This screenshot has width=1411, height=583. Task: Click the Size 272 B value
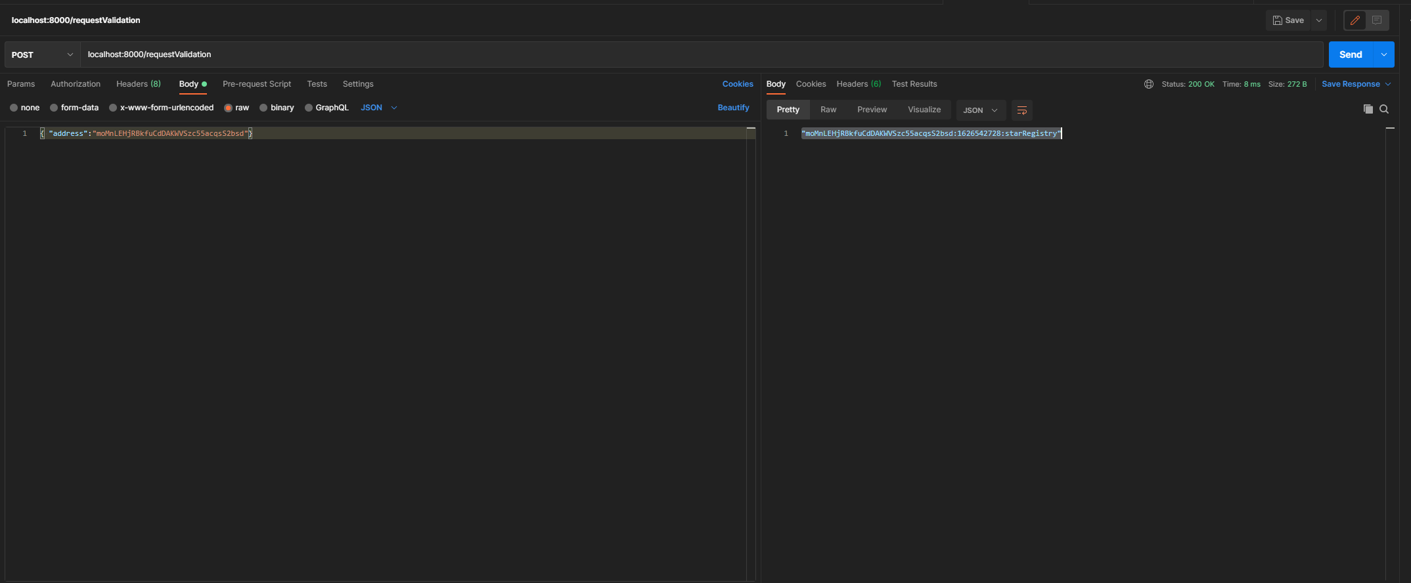pyautogui.click(x=1297, y=84)
